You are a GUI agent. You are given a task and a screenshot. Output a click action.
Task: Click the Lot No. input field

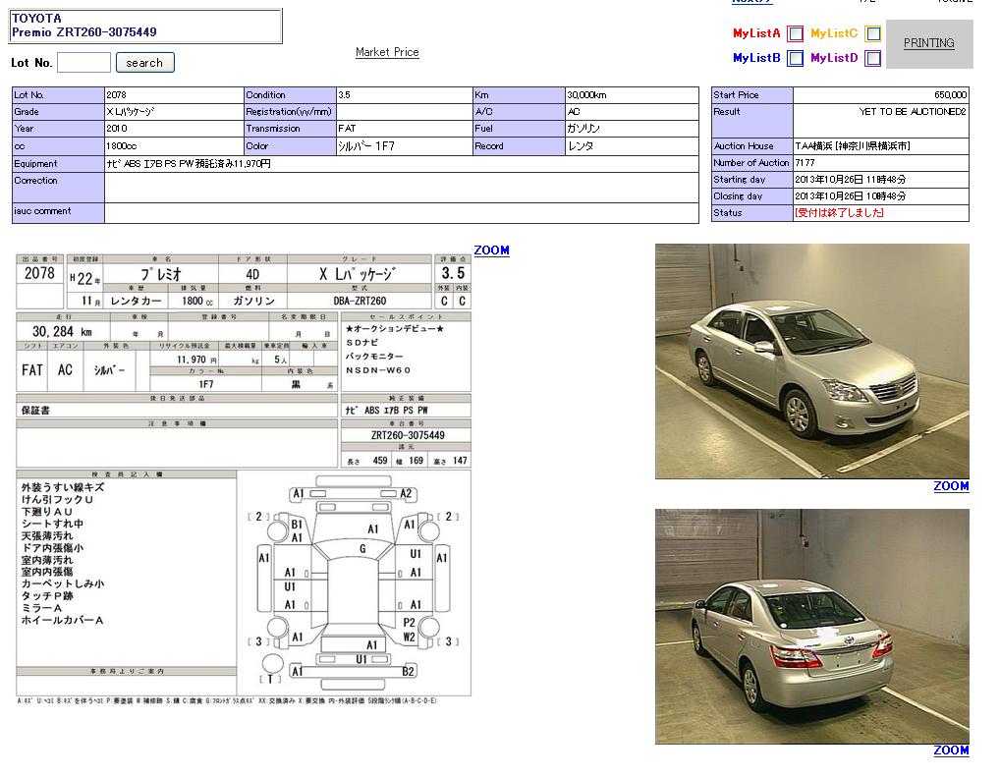(83, 63)
